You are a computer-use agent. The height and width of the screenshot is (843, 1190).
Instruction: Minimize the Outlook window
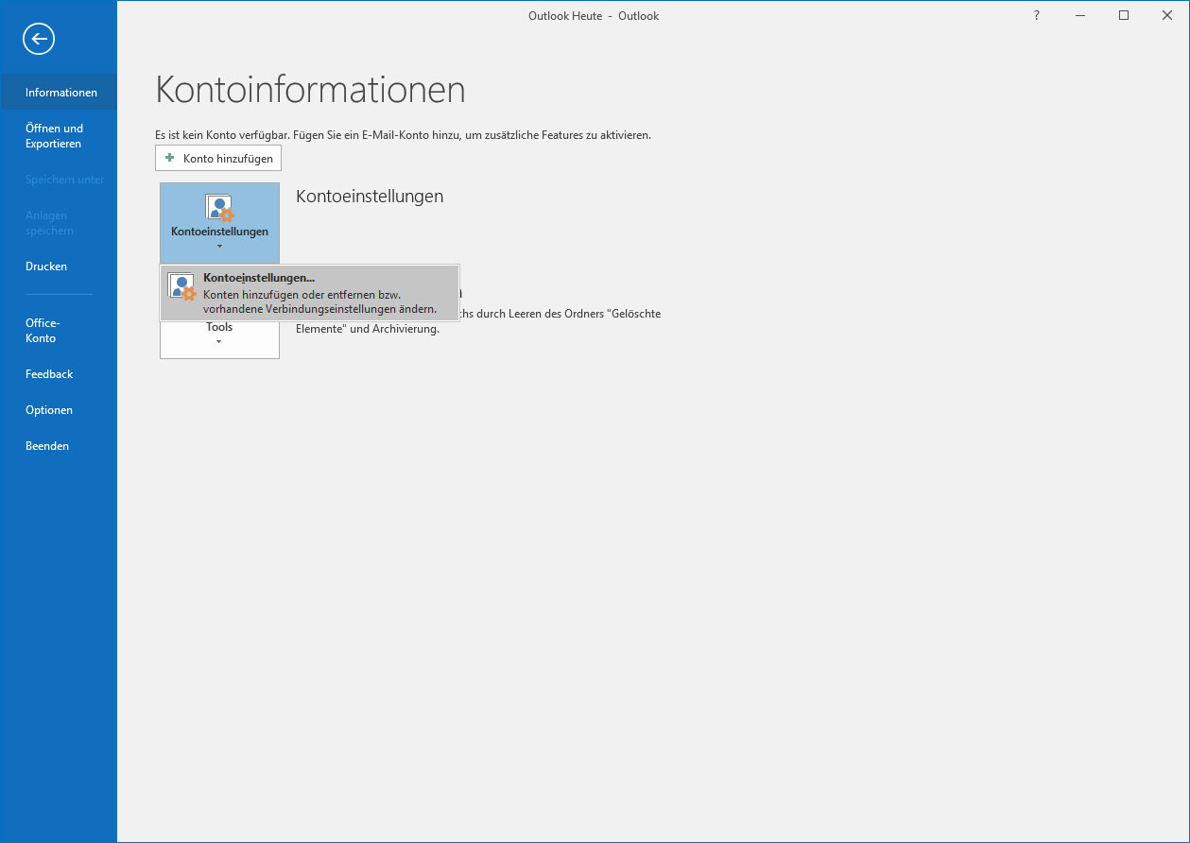pos(1080,16)
